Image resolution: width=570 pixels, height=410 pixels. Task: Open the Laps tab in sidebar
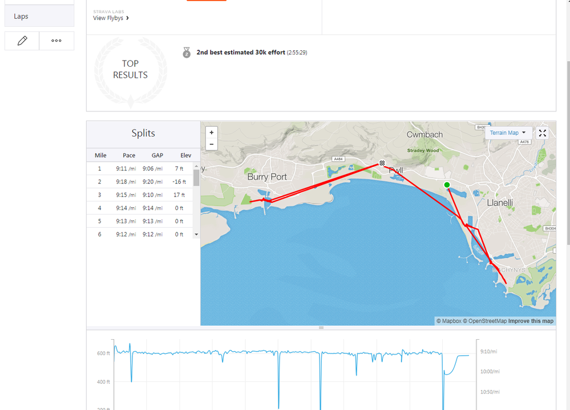coord(39,16)
